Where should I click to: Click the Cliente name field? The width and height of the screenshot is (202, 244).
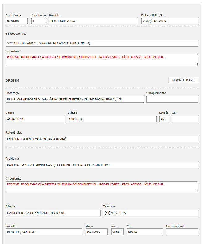53,213
